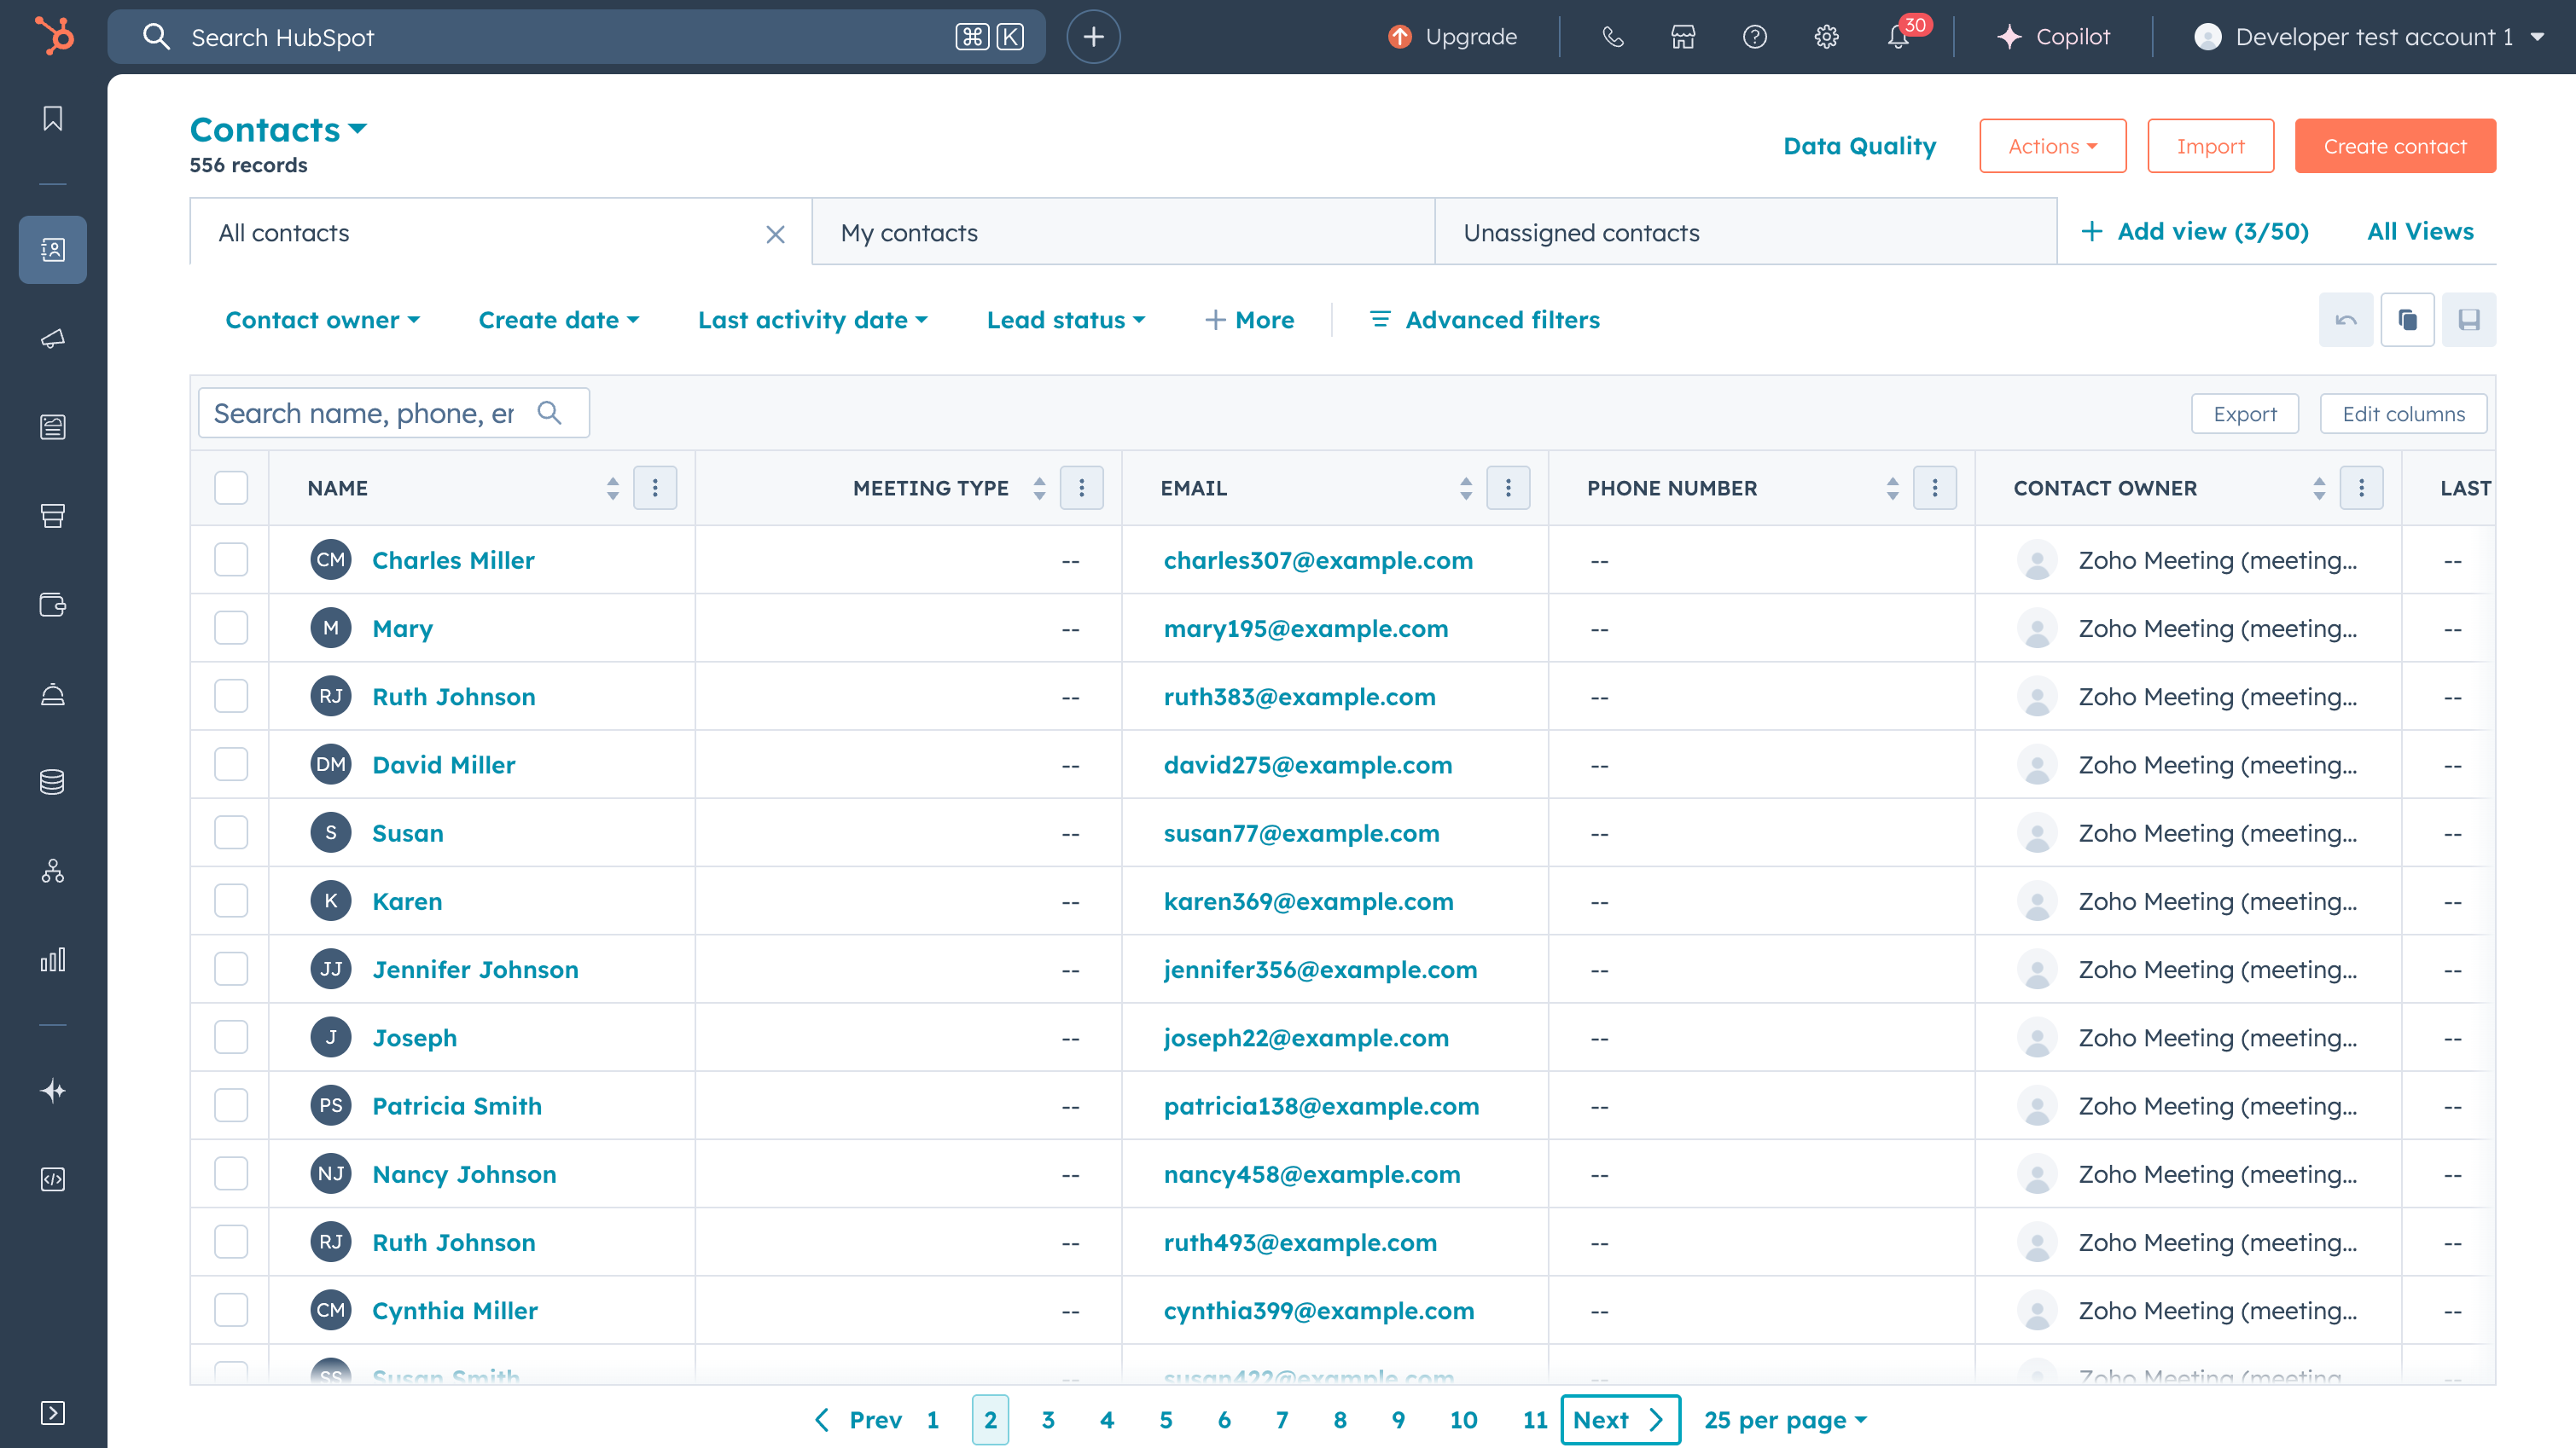Toggle the select-all header checkbox
Viewport: 2576px width, 1448px height.
click(231, 488)
